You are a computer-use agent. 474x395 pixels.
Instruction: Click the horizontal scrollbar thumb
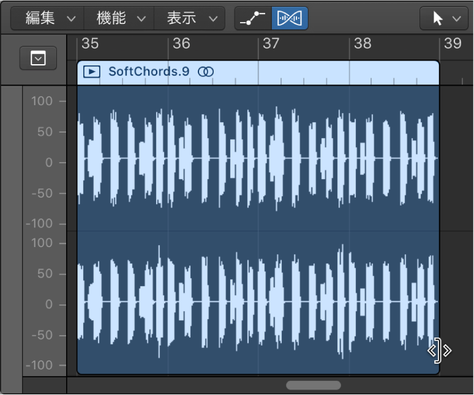tap(314, 385)
